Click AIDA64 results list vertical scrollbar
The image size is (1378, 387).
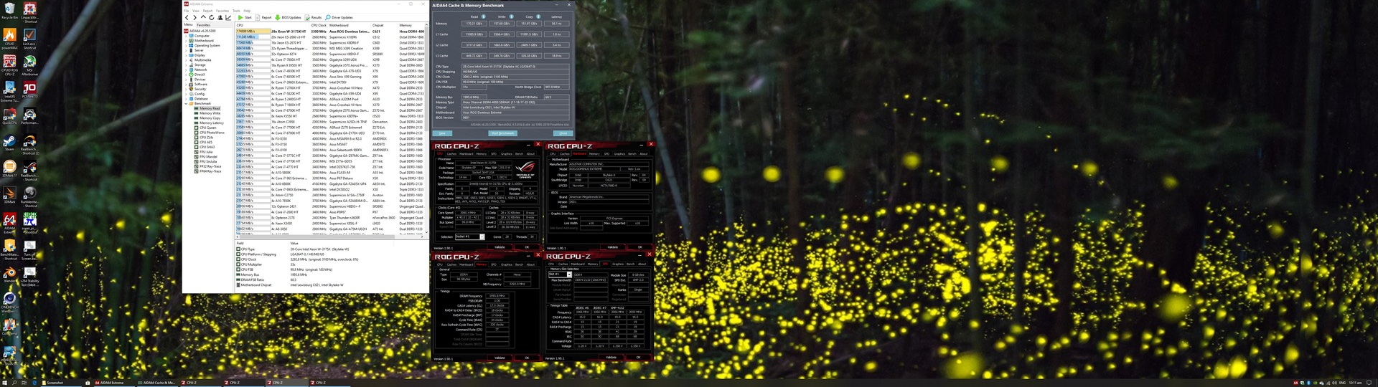(427, 129)
